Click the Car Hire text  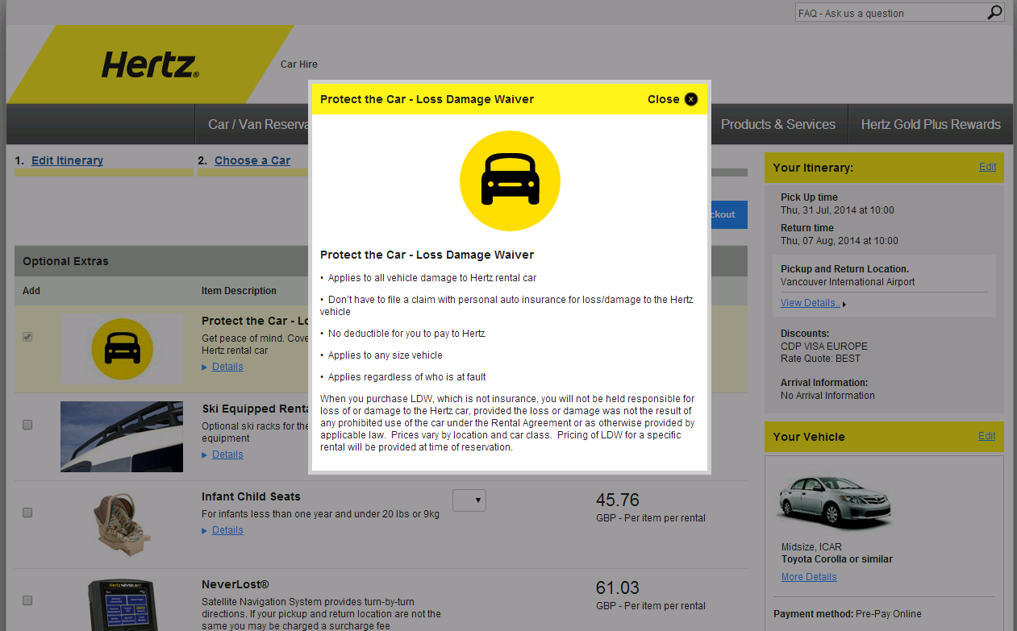click(x=299, y=64)
